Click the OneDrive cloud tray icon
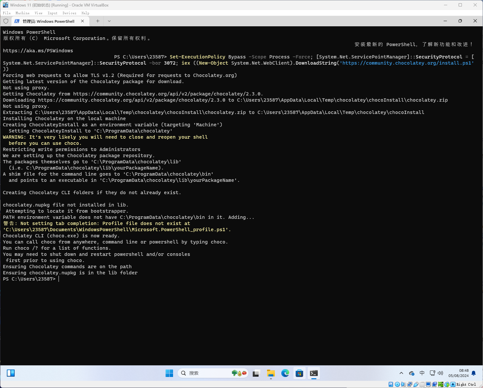 pyautogui.click(x=412, y=373)
